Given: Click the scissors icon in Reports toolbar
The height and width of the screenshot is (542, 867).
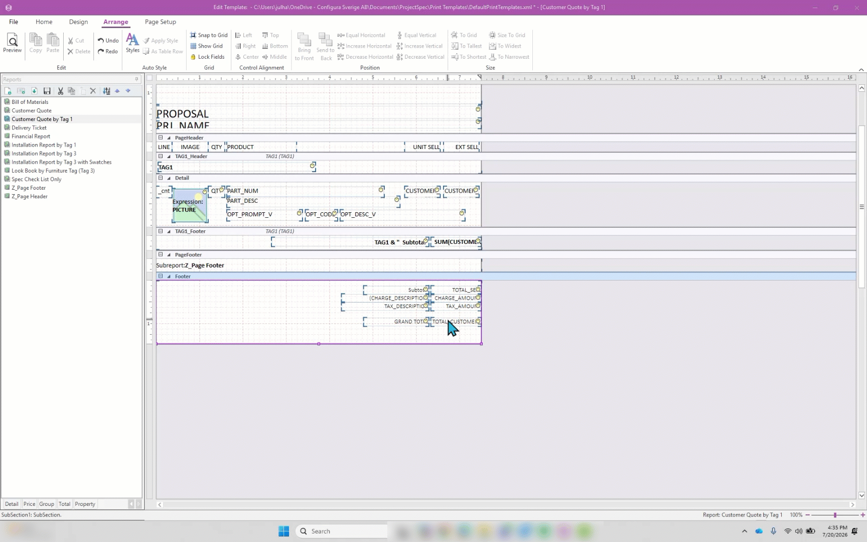Looking at the screenshot, I should coord(60,91).
